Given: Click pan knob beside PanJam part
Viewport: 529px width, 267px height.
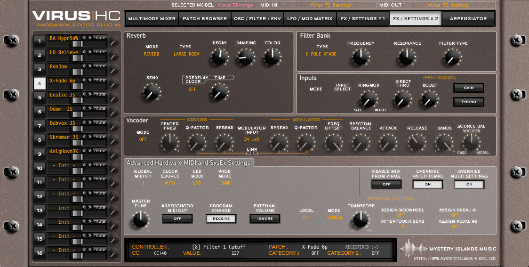Looking at the screenshot, I should tap(114, 70).
